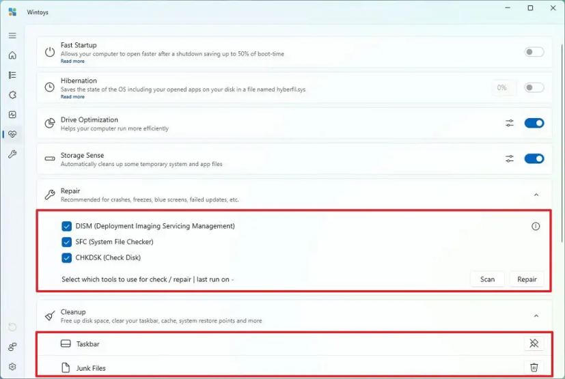Image resolution: width=565 pixels, height=379 pixels.
Task: Click the Fast Startup title
Action: point(79,45)
